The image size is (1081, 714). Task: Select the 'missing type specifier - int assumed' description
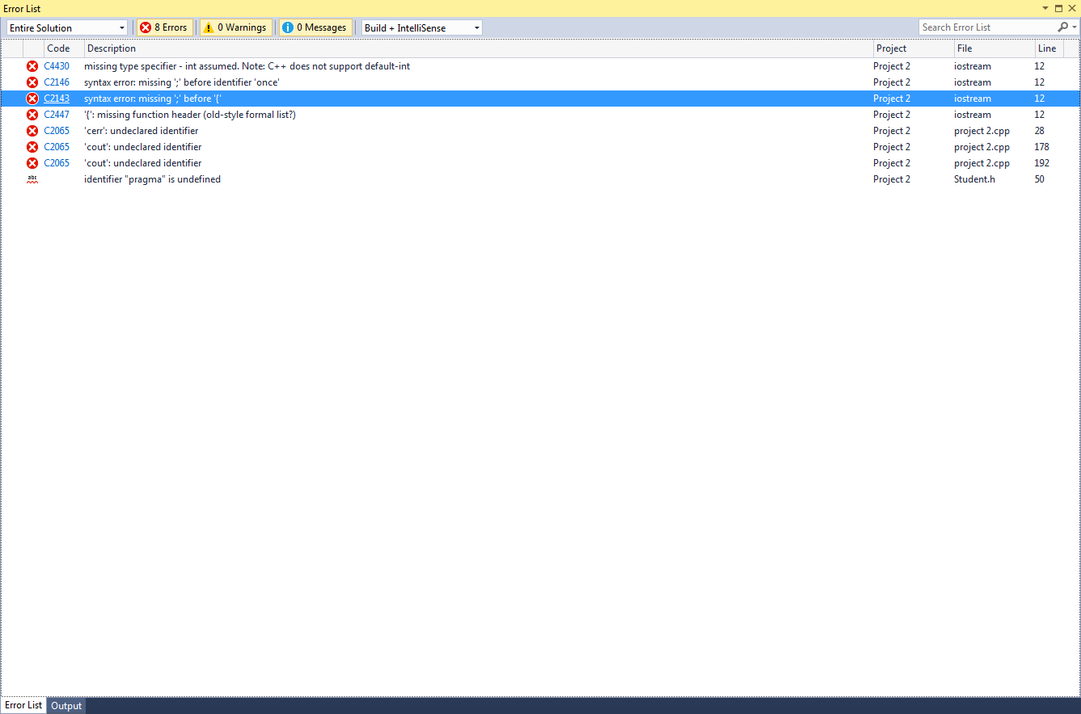click(x=247, y=66)
